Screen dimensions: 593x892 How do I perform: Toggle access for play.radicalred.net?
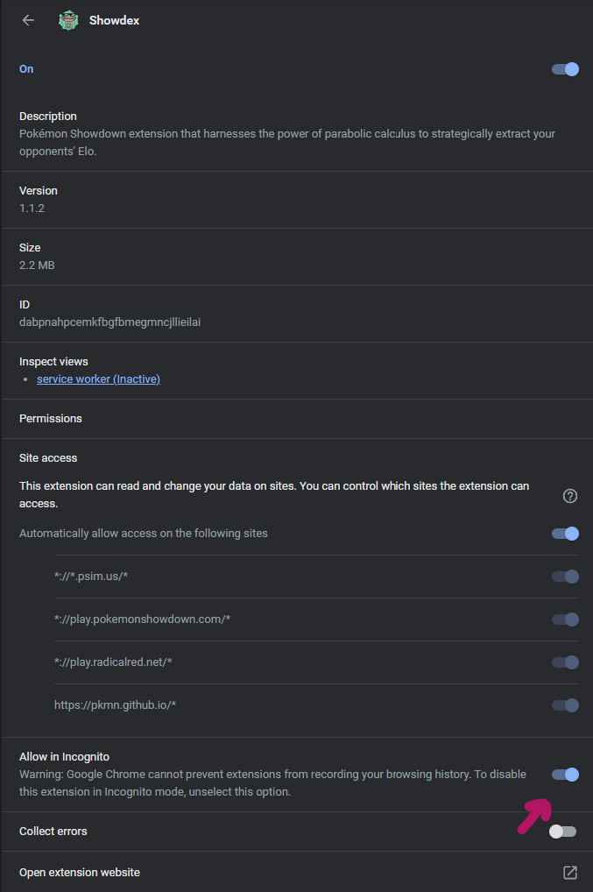coord(565,662)
